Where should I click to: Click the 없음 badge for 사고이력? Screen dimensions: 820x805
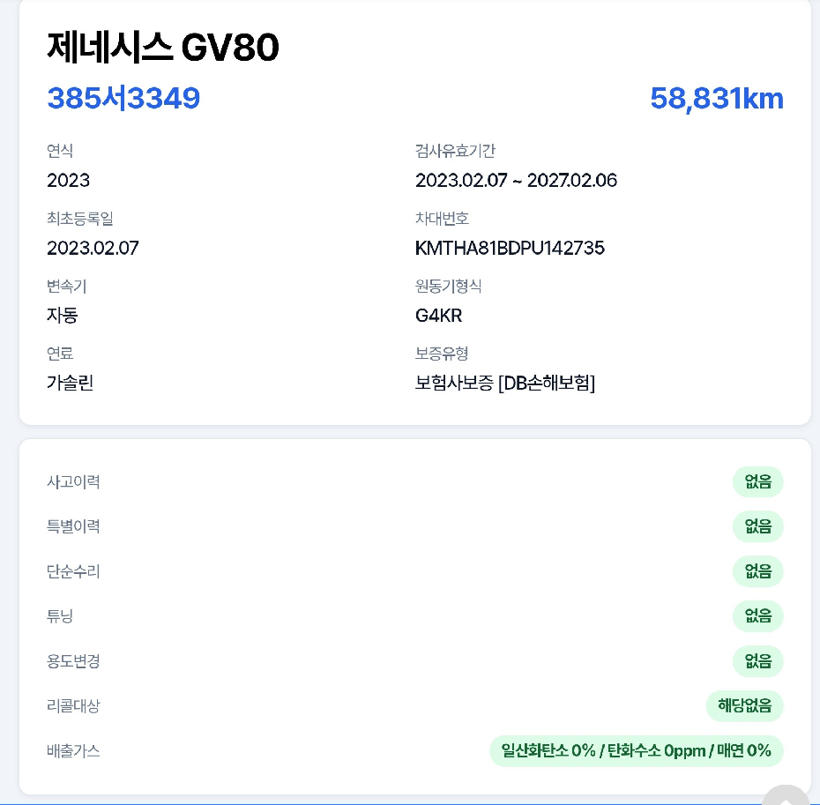tap(757, 481)
